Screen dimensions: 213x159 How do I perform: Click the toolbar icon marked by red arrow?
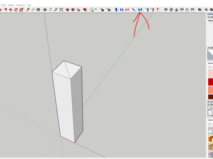pyautogui.click(x=140, y=10)
